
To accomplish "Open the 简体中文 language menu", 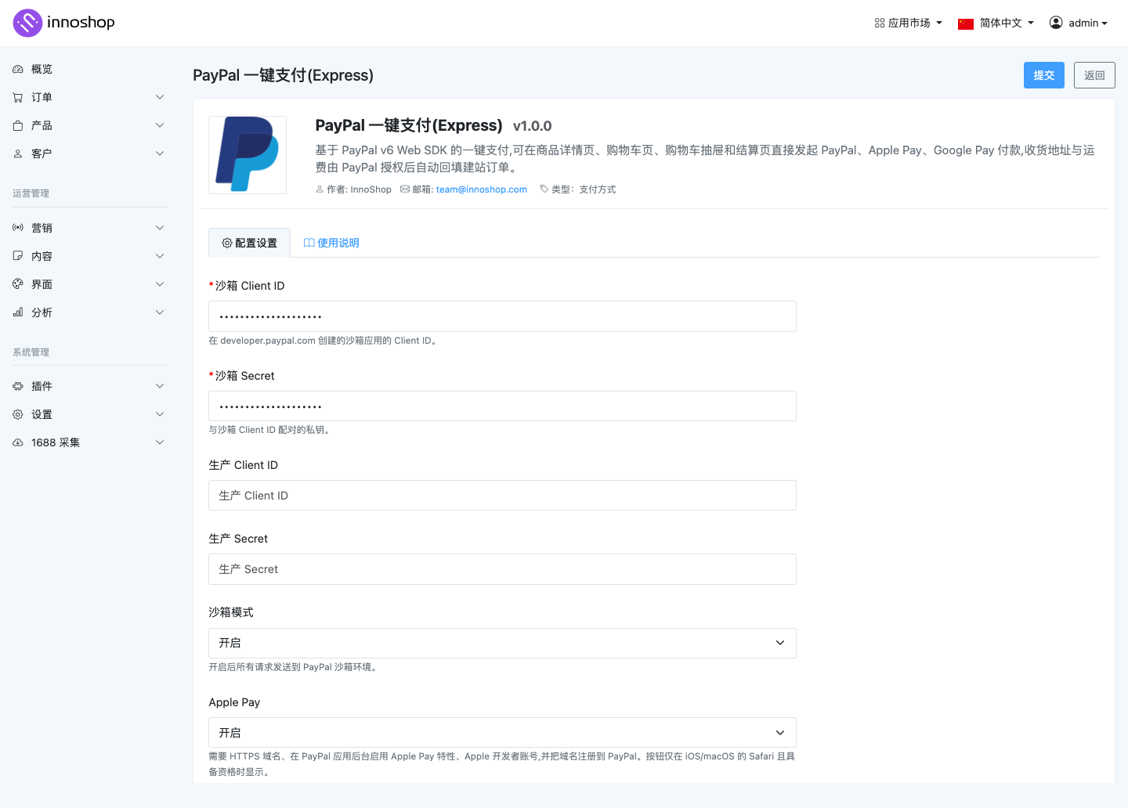I will click(x=996, y=23).
